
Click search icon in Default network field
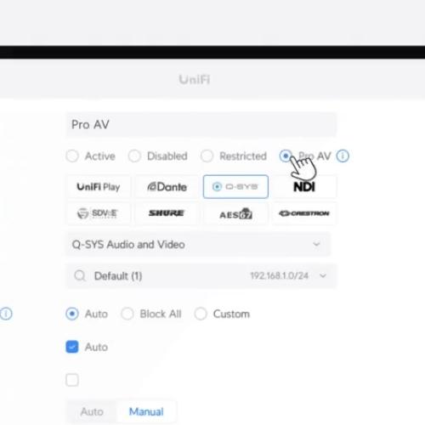click(80, 275)
